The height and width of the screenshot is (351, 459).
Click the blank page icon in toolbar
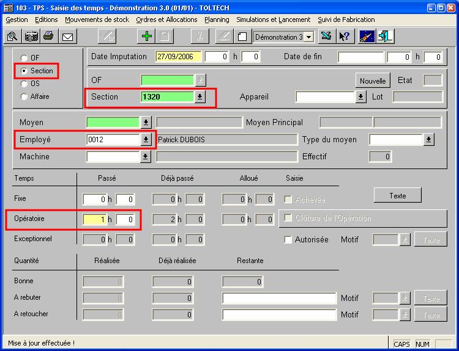[242, 36]
